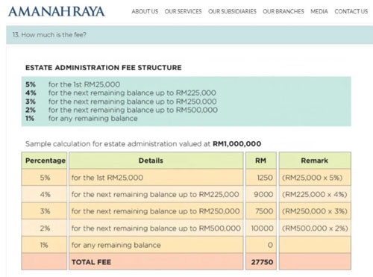The height and width of the screenshot is (277, 373).
Task: Click the Estate Administration Fee Structure heading
Action: pos(104,68)
